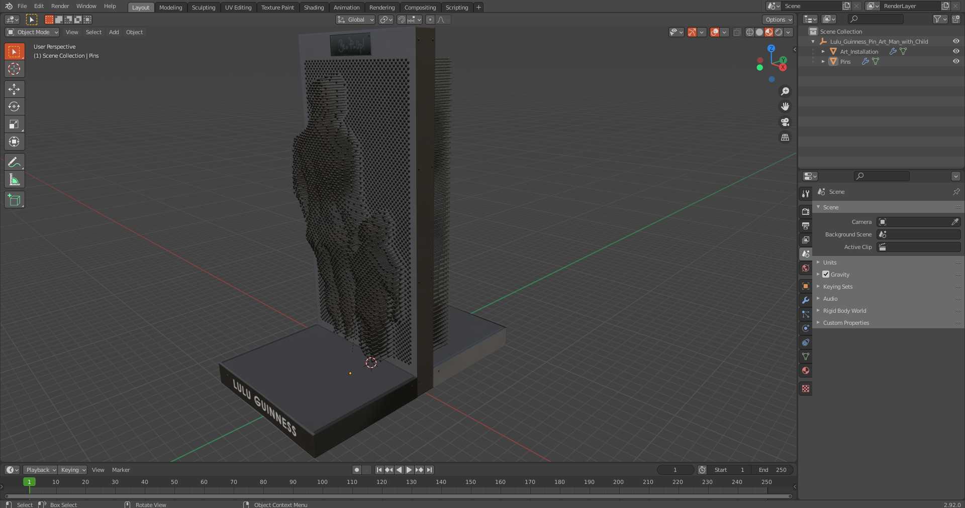The image size is (965, 508).
Task: Hide the Lulu_Guinness_Pin_Art_Man_with_Child collection
Action: [x=956, y=41]
